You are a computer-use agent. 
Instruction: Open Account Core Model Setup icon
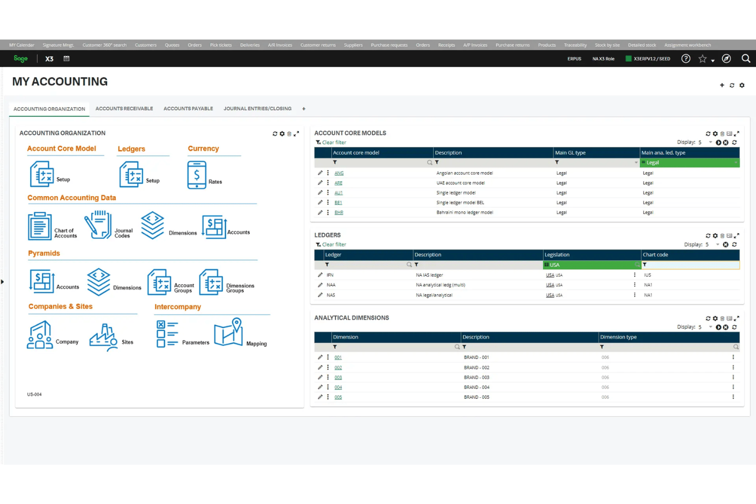(x=42, y=174)
